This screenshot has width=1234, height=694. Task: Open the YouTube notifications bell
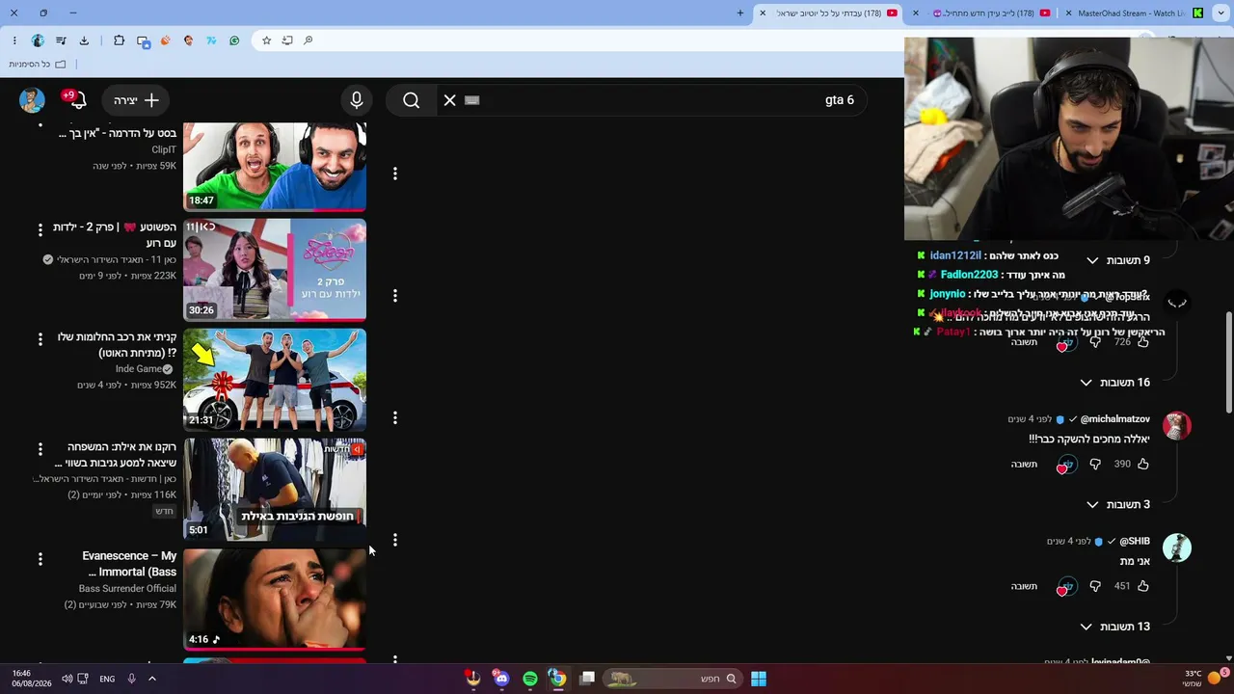tap(78, 100)
